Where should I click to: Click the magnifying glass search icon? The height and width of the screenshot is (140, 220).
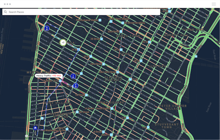point(5,12)
